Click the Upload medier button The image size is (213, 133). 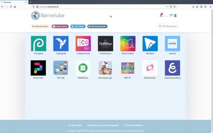pos(40,26)
